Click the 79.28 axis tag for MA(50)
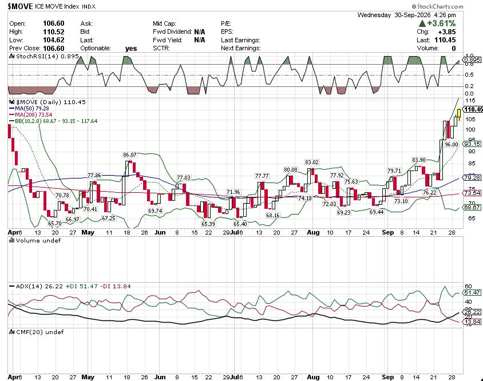This screenshot has height=381, width=483. 473,178
